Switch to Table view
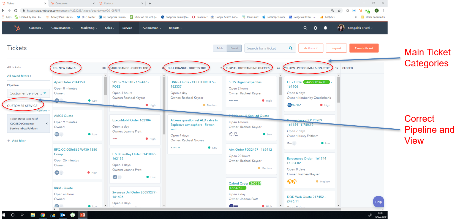This screenshot has width=463, height=219. 220,48
